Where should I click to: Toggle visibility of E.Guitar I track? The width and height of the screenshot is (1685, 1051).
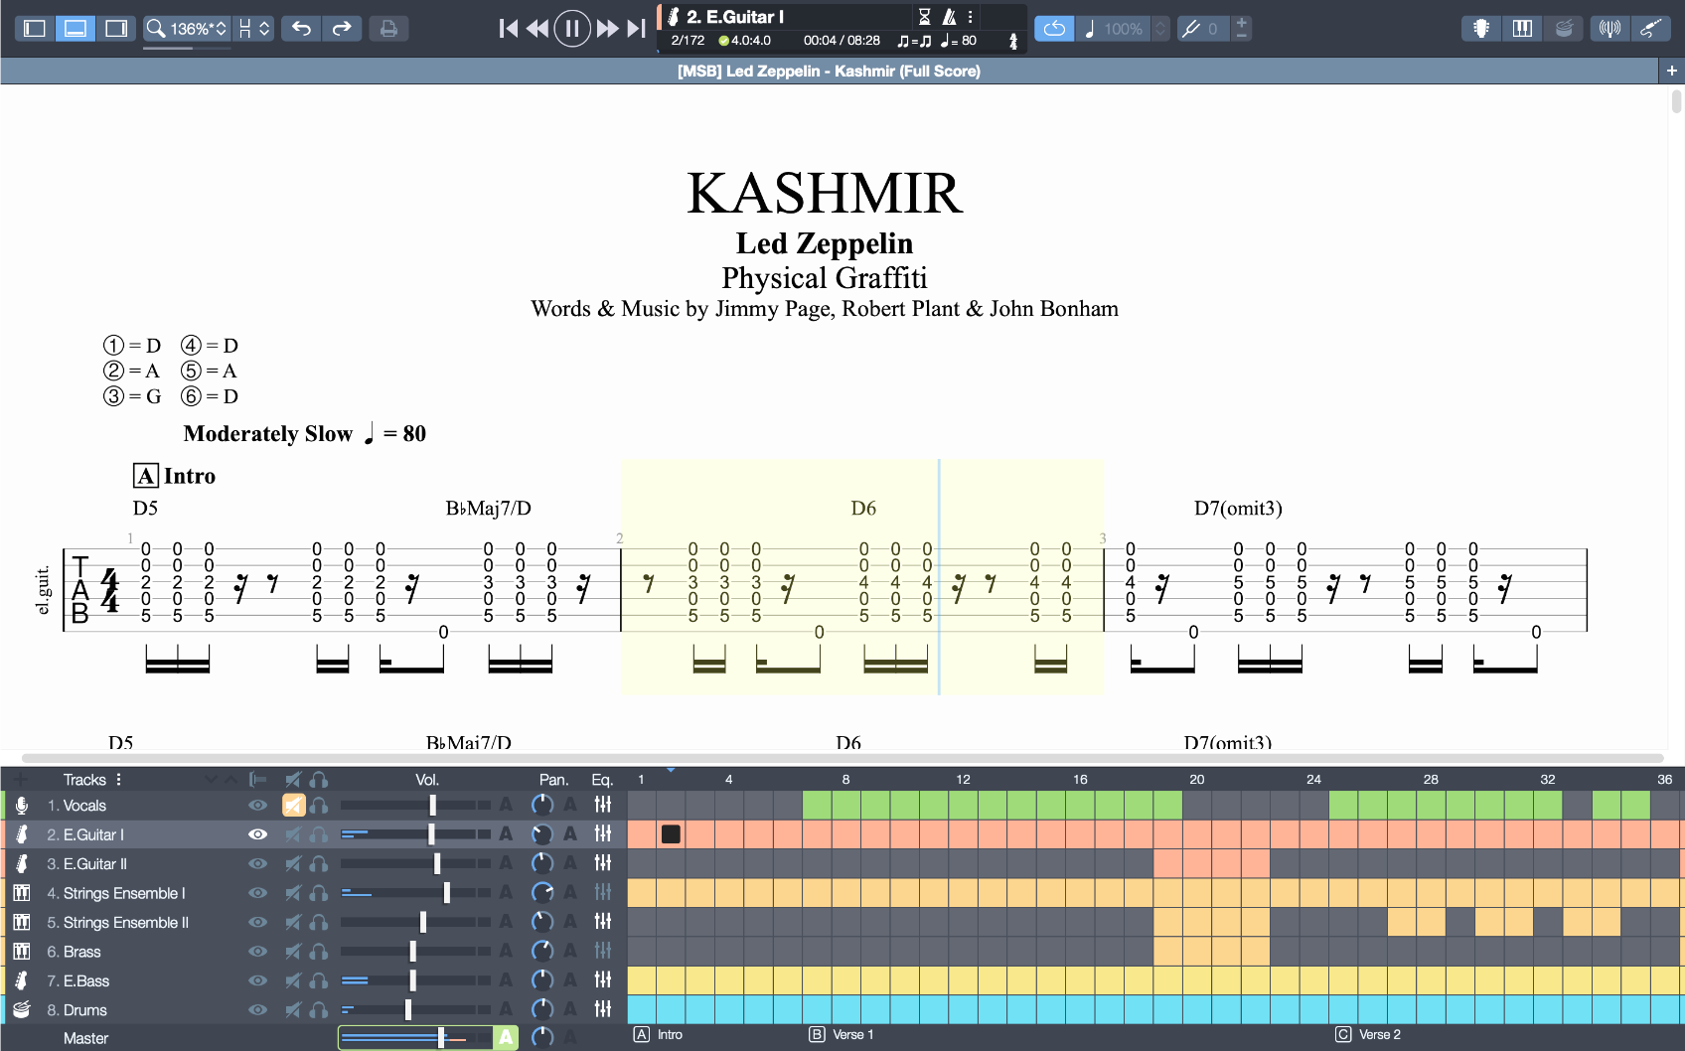point(258,834)
